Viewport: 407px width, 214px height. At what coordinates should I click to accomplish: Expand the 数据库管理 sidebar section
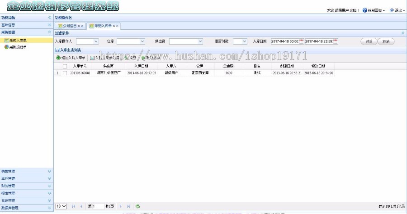click(x=49, y=208)
